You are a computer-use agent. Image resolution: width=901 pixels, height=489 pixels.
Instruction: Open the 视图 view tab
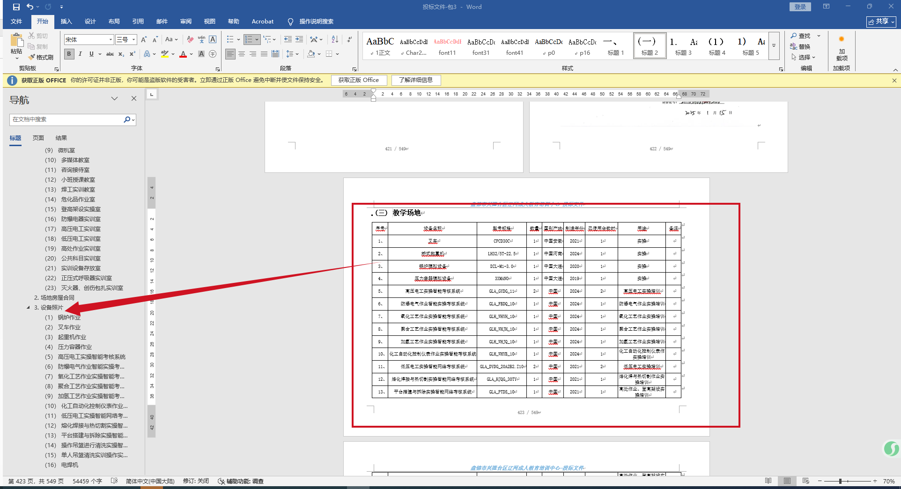[210, 22]
